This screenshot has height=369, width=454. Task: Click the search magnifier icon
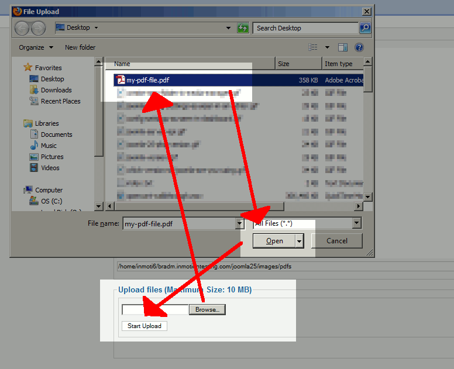pos(365,28)
